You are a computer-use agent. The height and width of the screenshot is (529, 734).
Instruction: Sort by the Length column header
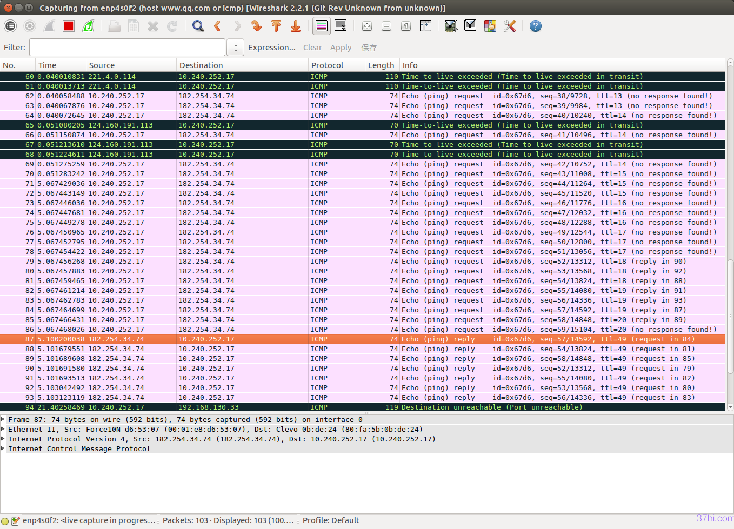[x=383, y=65]
